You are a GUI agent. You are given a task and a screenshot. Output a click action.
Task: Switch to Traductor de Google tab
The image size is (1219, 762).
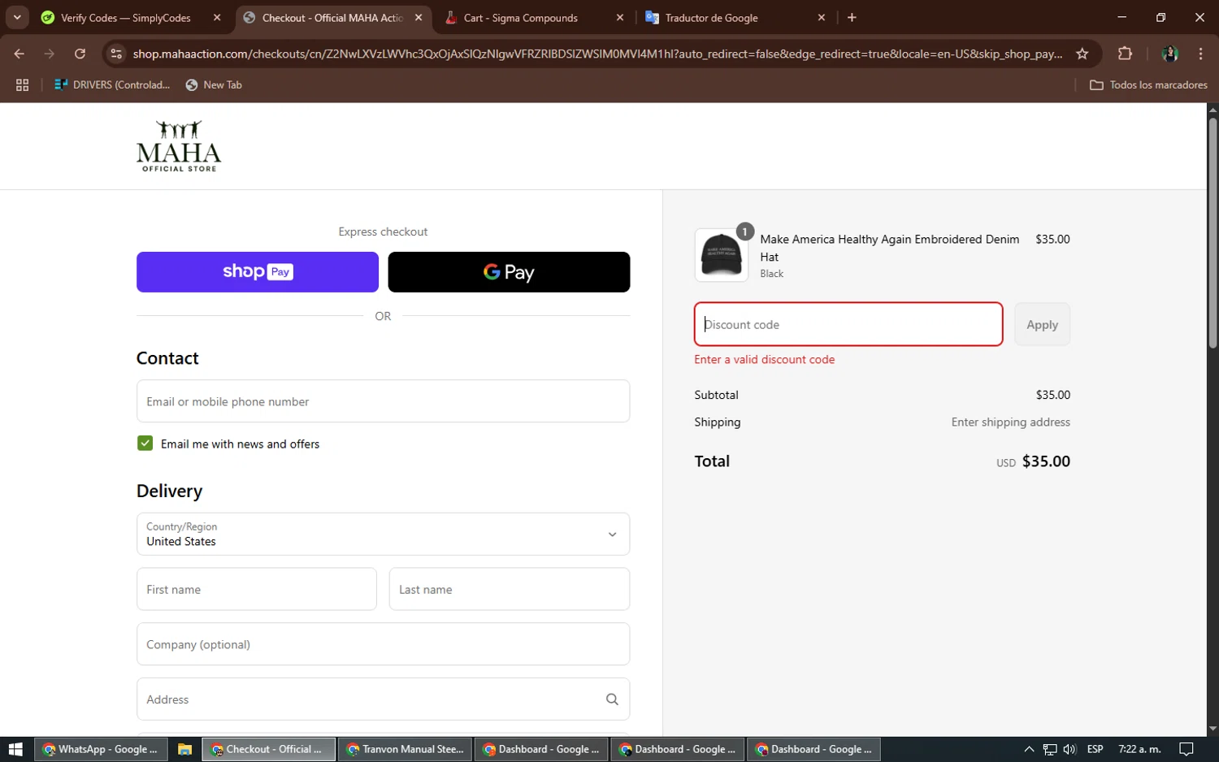coord(712,18)
